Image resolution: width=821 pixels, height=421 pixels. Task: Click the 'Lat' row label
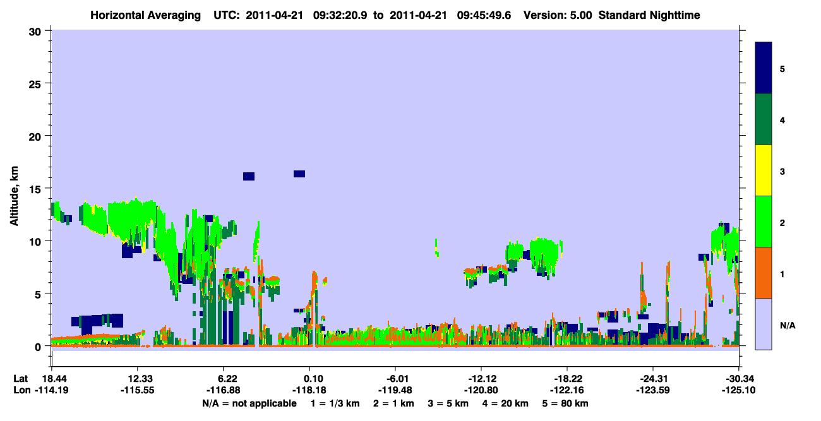(21, 379)
